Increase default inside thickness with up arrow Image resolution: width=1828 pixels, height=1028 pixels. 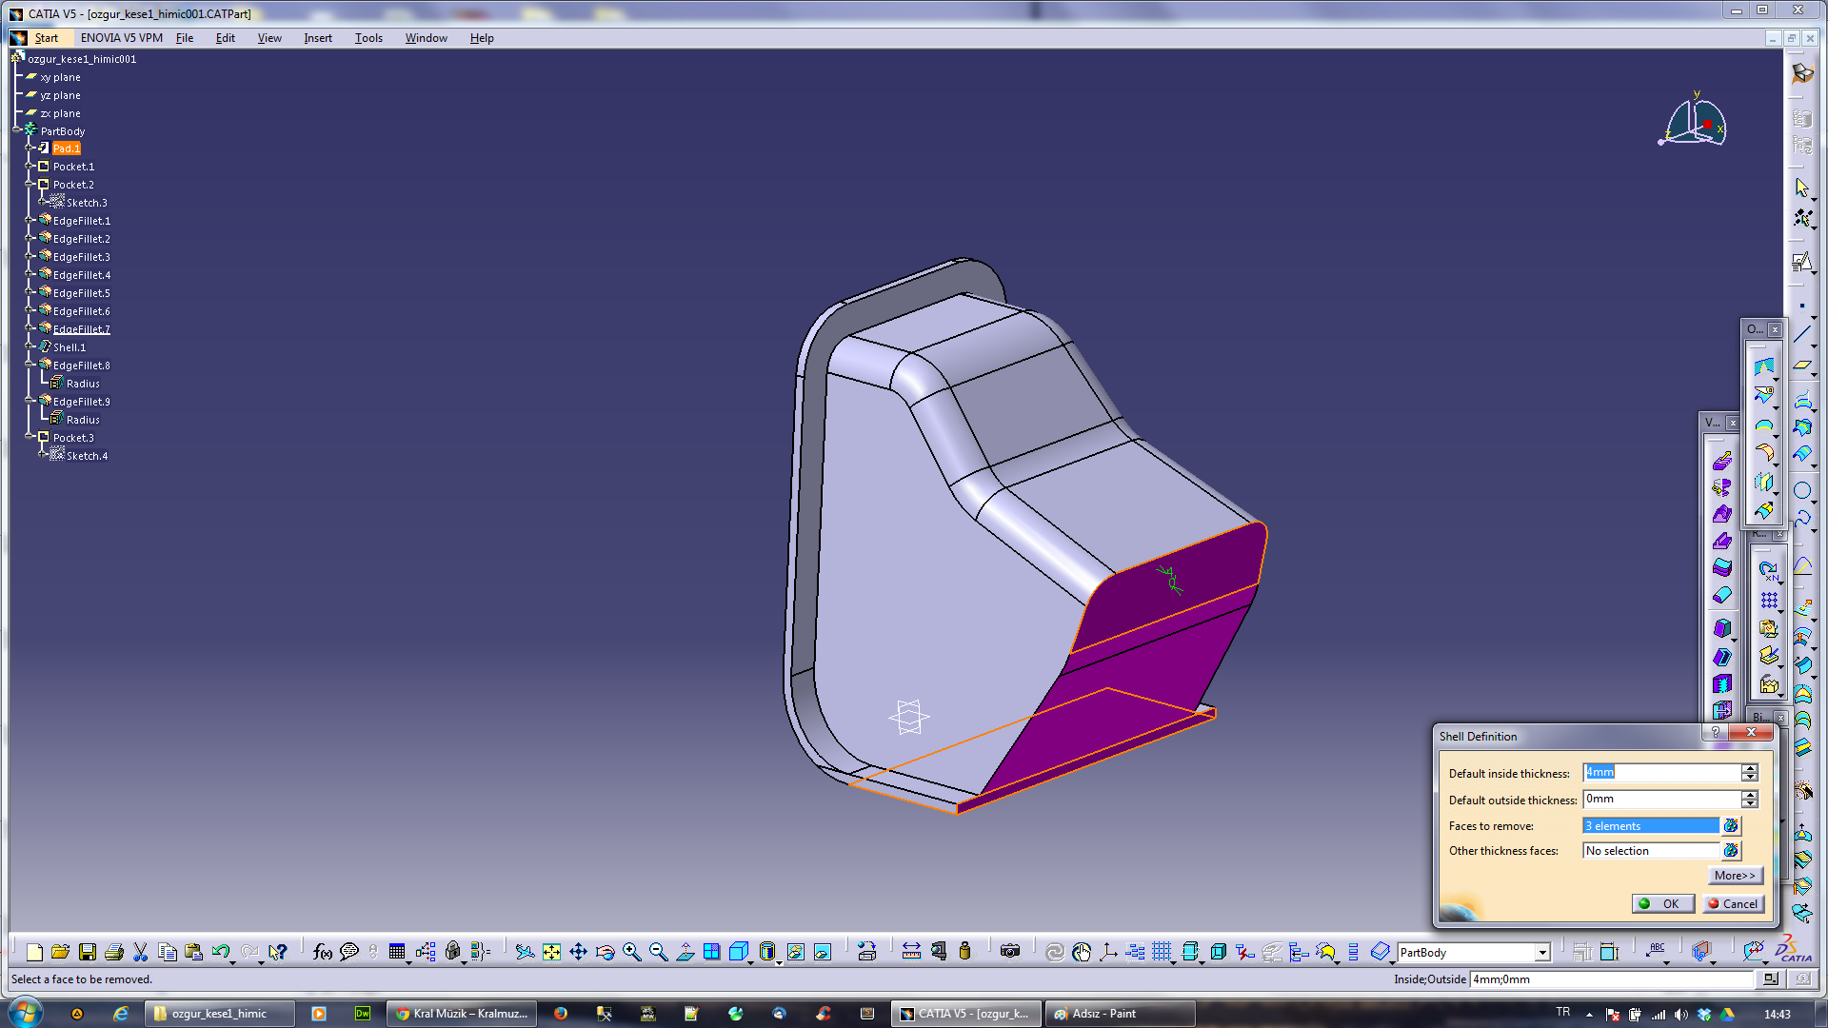point(1750,768)
